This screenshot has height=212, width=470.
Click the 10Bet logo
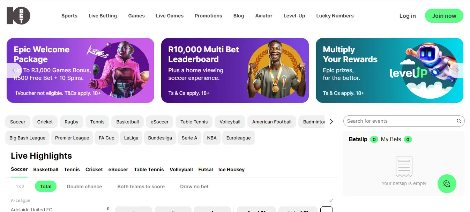coord(18,16)
